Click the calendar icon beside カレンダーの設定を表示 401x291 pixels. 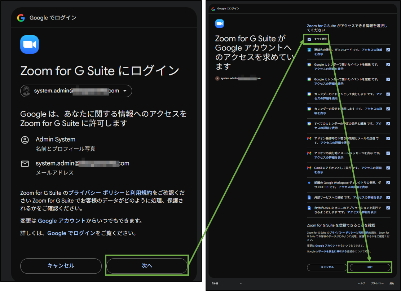(309, 109)
